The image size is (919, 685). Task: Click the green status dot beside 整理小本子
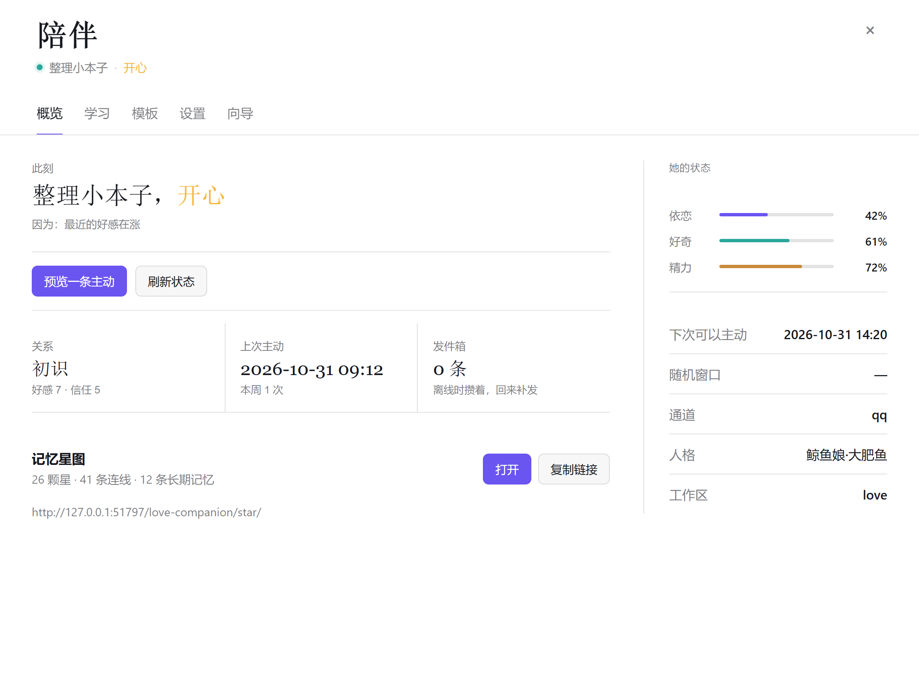[40, 67]
